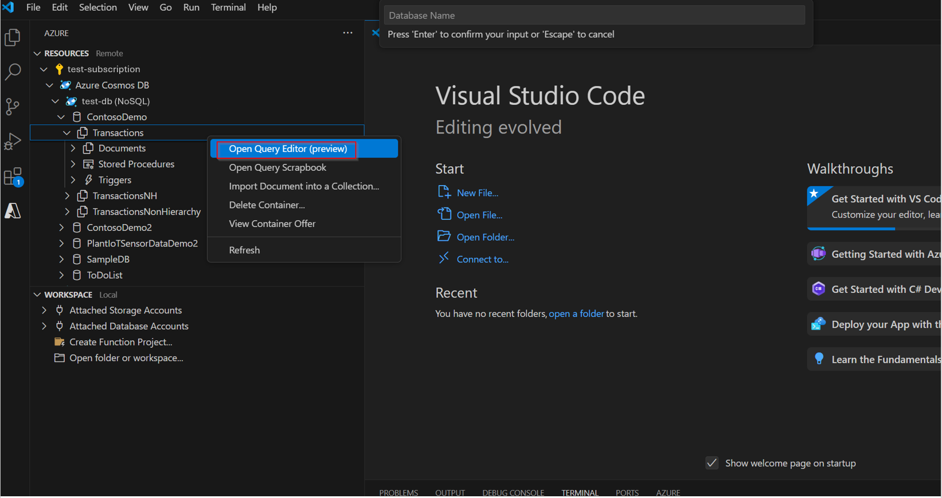Select the Azure icon in activity bar
This screenshot has height=498, width=942.
pos(13,211)
